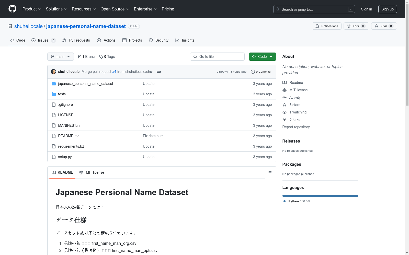Expand the commit message ellipsis

click(159, 72)
